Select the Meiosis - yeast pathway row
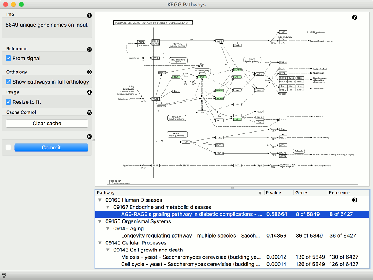This screenshot has height=280, width=373. [232, 257]
